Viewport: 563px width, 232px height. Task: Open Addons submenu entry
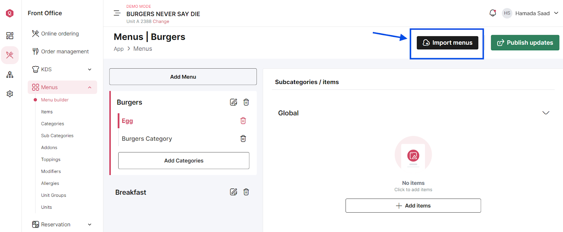pyautogui.click(x=49, y=148)
